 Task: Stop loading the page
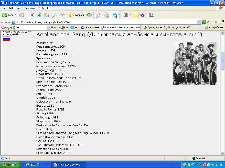pos(32,15)
